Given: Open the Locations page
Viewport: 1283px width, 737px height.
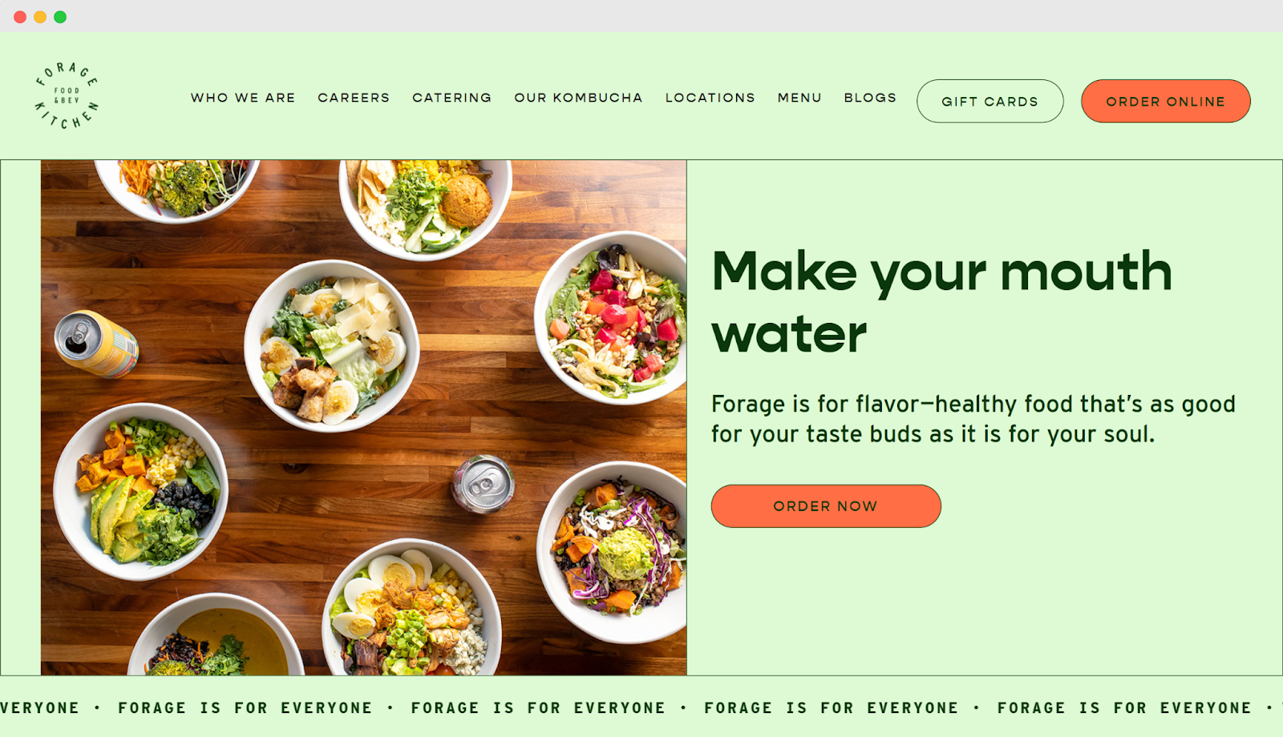Looking at the screenshot, I should [710, 98].
